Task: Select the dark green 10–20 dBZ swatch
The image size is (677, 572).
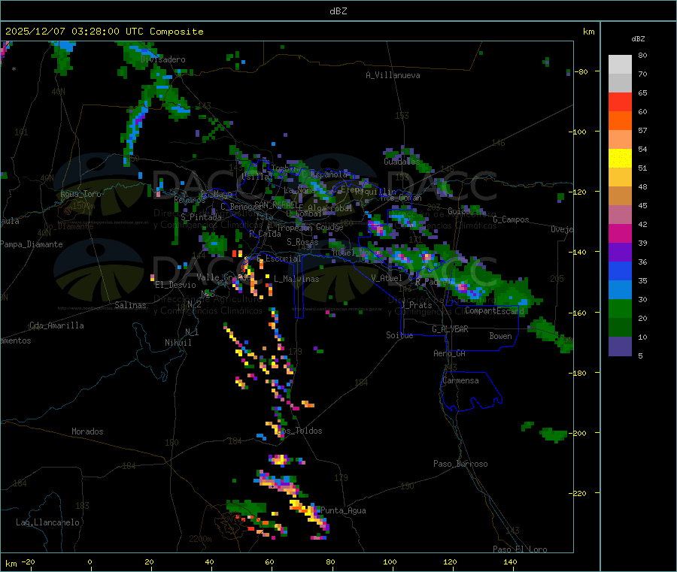Action: (x=620, y=328)
